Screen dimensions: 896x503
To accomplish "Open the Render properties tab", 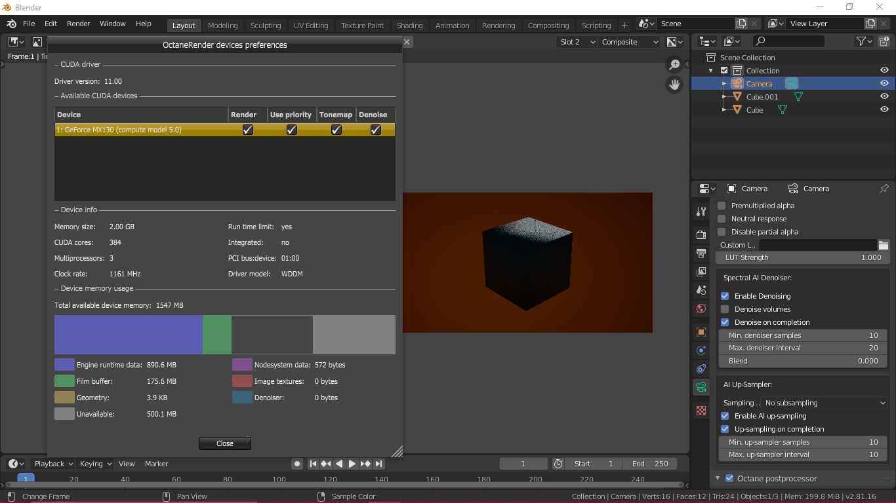I will 701,234.
